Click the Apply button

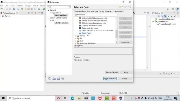(126, 72)
